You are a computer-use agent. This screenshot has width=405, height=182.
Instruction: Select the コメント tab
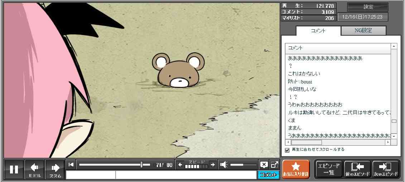pos(318,31)
